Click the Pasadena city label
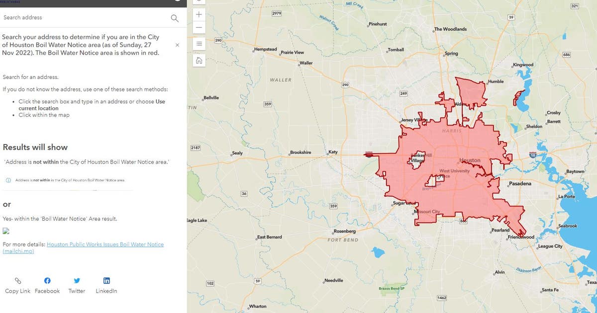 click(x=520, y=184)
